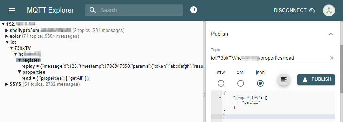Click the DISCONNECT button
The width and height of the screenshot is (343, 122).
(x=294, y=10)
